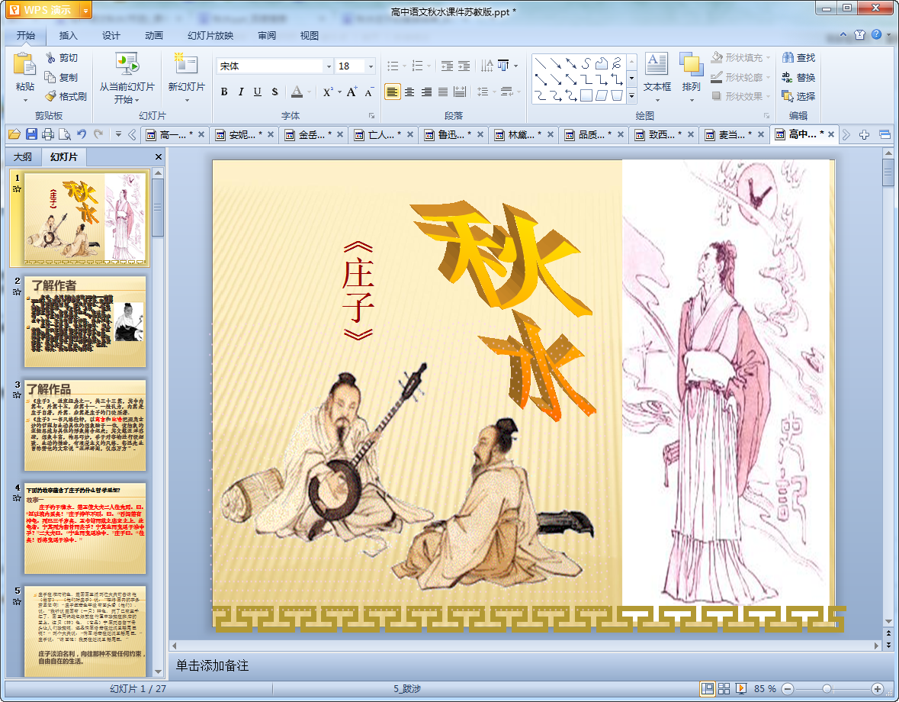899x702 pixels.
Task: Toggle Italic formatting
Action: [x=241, y=92]
